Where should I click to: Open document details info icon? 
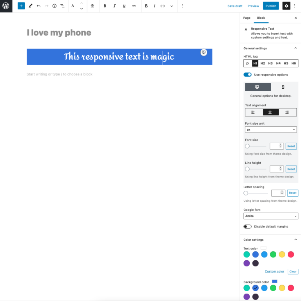pyautogui.click(x=54, y=6)
